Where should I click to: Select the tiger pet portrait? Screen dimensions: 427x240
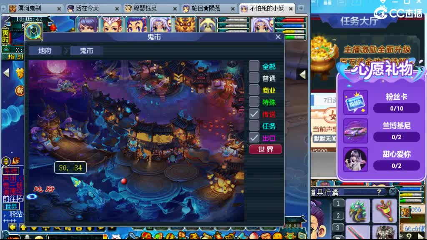point(186,25)
